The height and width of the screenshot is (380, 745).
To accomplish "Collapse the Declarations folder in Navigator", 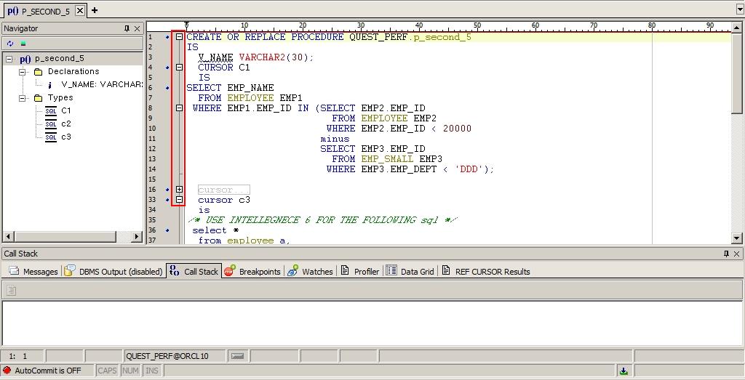I will click(22, 72).
